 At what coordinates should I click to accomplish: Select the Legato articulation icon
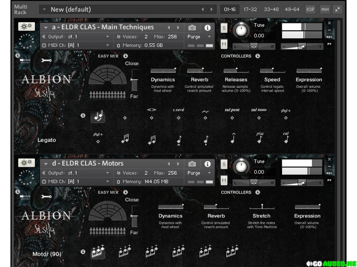98,116
